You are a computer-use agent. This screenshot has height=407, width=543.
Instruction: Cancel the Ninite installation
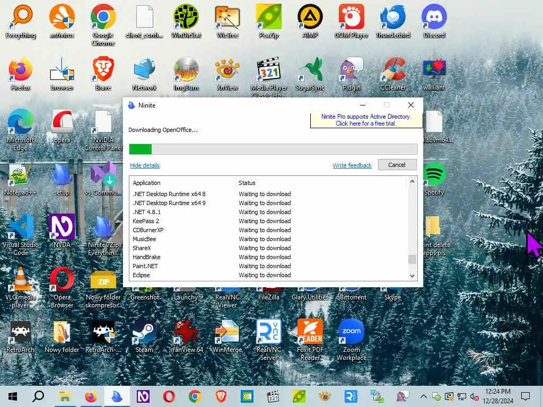(x=397, y=165)
